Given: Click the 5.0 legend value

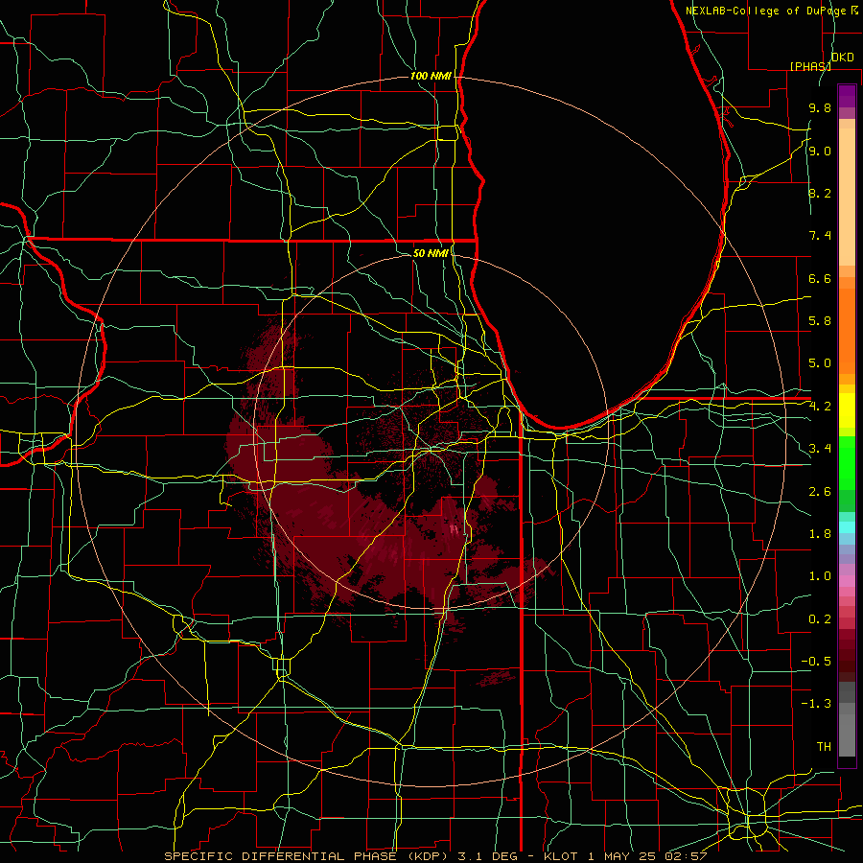Looking at the screenshot, I should pyautogui.click(x=820, y=363).
